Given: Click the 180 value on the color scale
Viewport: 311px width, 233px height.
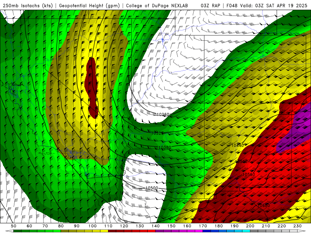Looking at the screenshot, I should (219, 226).
